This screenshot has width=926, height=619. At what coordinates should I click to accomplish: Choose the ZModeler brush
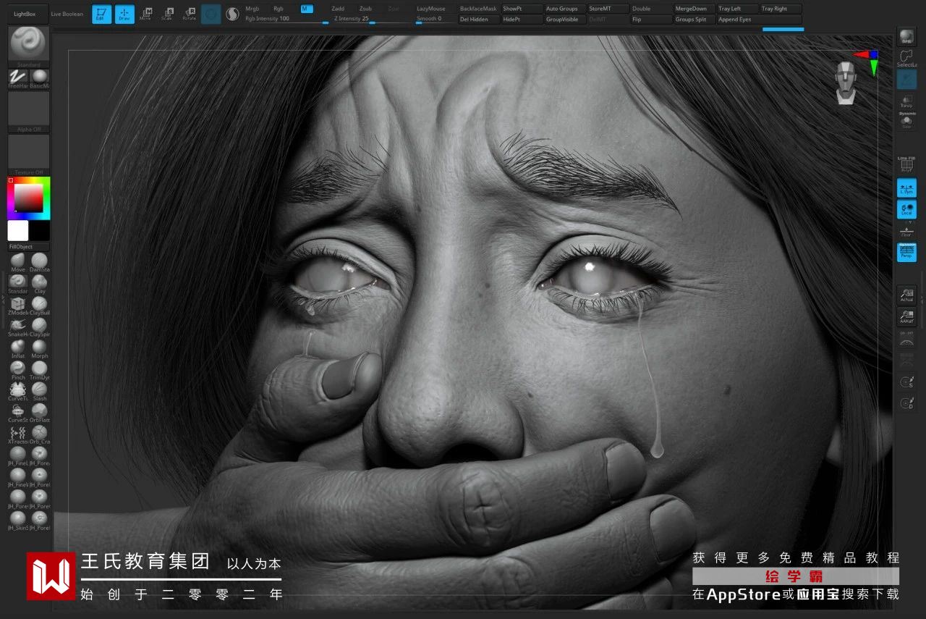click(17, 304)
